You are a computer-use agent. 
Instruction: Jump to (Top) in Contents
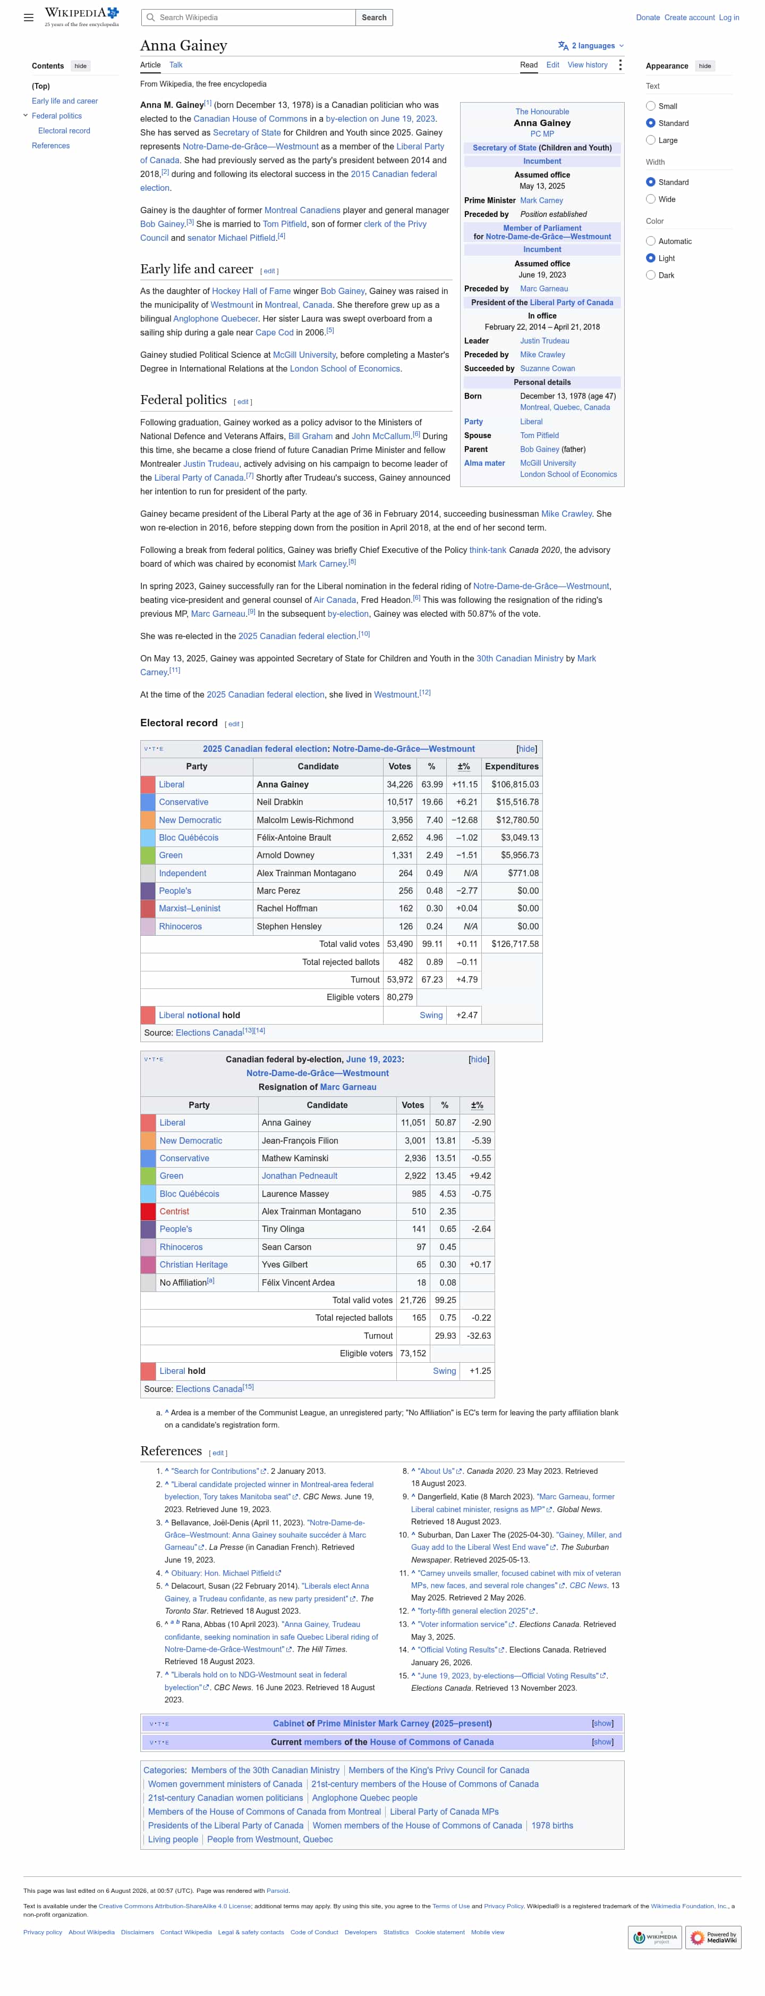coord(41,86)
